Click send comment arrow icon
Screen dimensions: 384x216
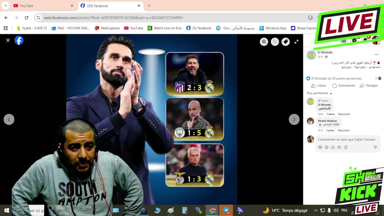point(375,147)
